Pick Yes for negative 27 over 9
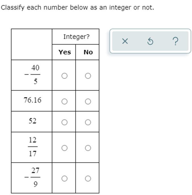Viewport: 192px width, 195px height. coord(64,179)
